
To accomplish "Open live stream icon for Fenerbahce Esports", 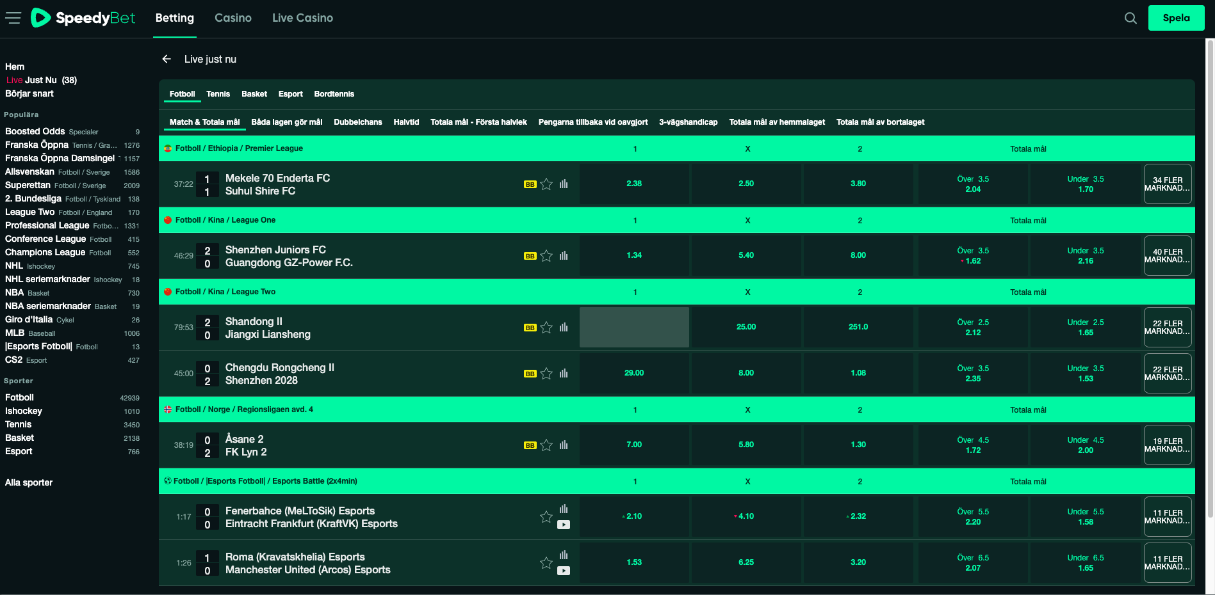I will [x=564, y=525].
